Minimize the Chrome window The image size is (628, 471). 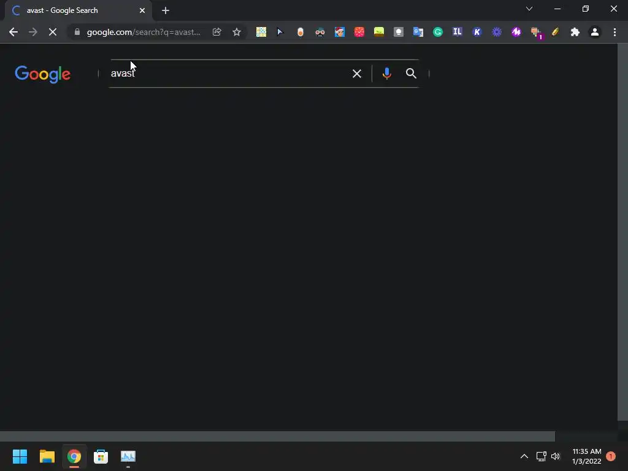pyautogui.click(x=557, y=9)
